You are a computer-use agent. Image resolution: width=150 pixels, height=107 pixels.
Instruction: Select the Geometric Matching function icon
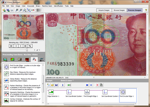6,94
